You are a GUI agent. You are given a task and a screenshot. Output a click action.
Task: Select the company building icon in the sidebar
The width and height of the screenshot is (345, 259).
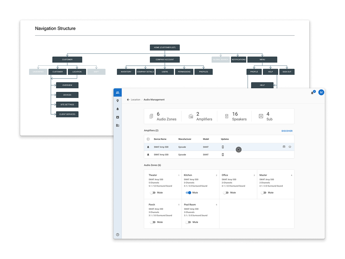[x=118, y=125]
